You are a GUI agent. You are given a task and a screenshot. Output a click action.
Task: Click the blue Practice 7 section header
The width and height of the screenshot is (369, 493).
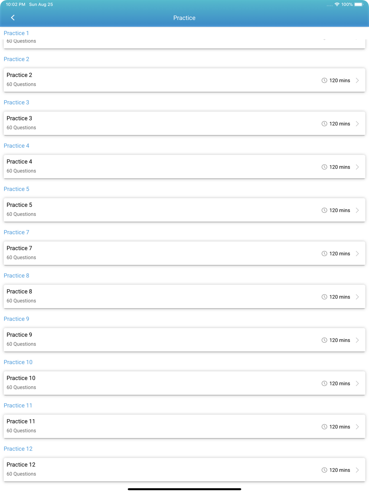16,232
